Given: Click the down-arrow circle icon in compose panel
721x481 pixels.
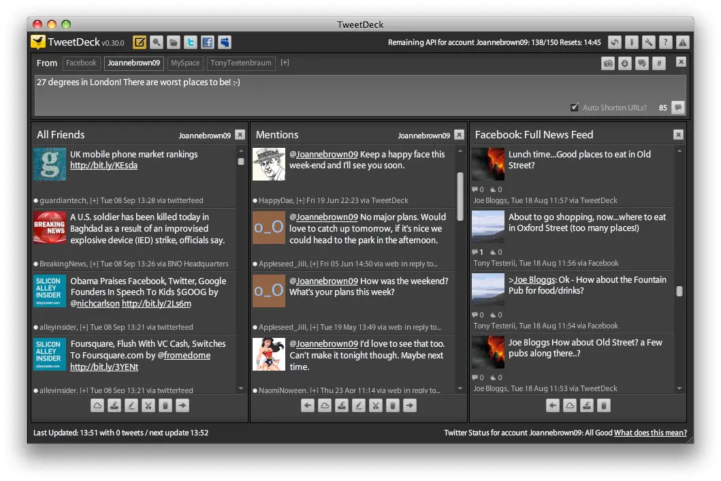Looking at the screenshot, I should coord(625,63).
